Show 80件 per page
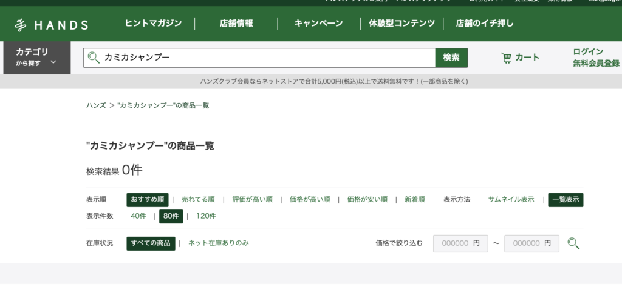The width and height of the screenshot is (622, 287). [171, 216]
